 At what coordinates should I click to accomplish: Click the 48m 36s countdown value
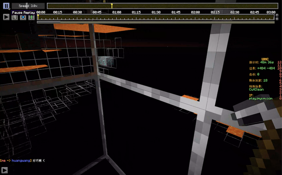coord(267,62)
